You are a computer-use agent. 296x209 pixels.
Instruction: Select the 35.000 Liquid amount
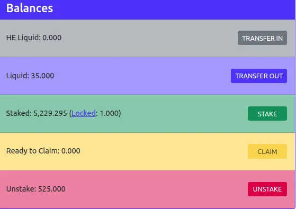pyautogui.click(x=42, y=76)
